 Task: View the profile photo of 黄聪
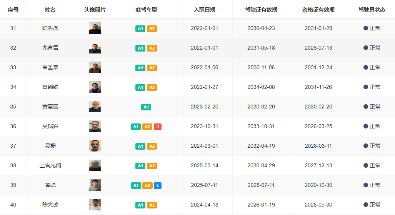[95, 185]
